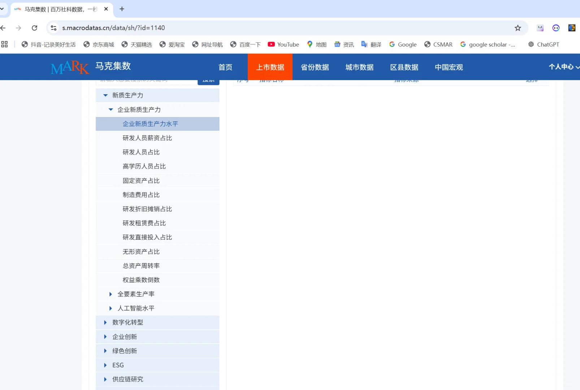Screen dimensions: 580x390
Task: Open Google Maps via the 地图 bookmark
Action: [317, 44]
